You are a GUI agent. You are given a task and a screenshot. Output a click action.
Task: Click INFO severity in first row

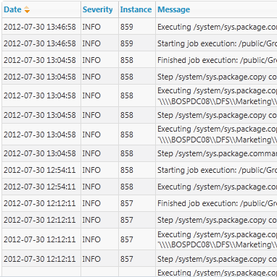point(91,27)
